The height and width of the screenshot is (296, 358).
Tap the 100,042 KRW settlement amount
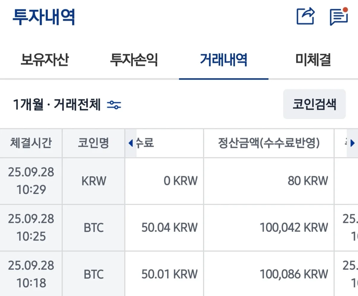[x=294, y=228]
